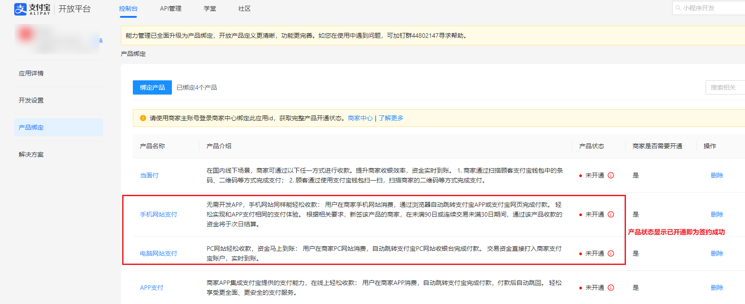The height and width of the screenshot is (304, 745).
Task: Click the Alipay logo icon
Action: pyautogui.click(x=20, y=9)
